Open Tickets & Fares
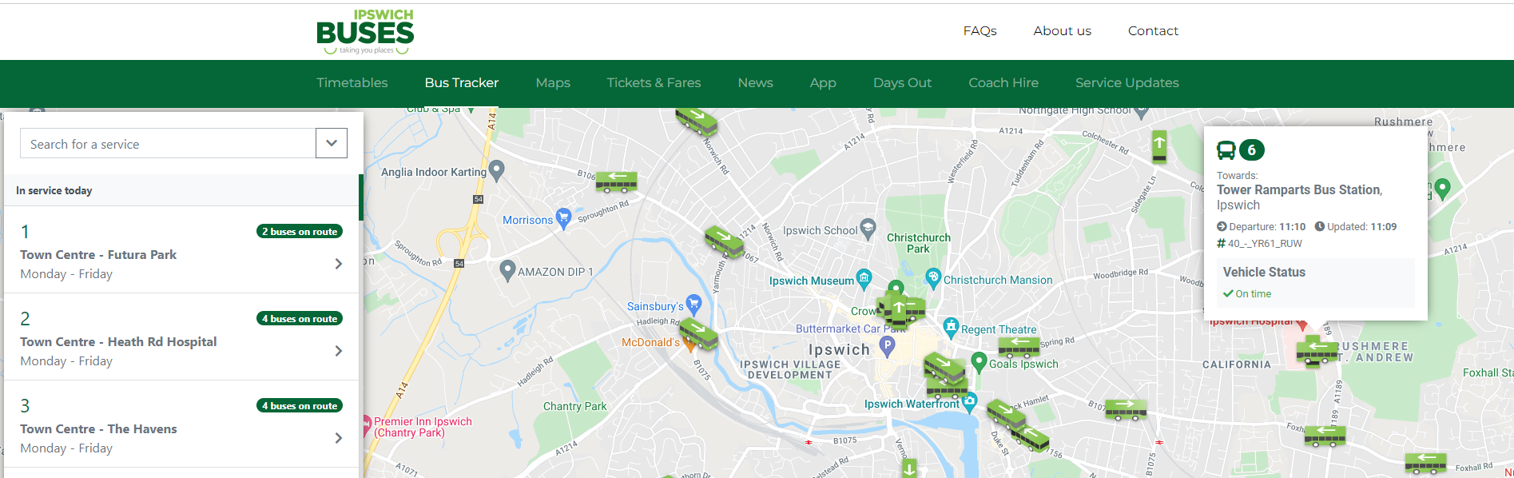 coord(654,82)
